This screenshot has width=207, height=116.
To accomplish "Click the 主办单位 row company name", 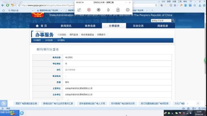I will 79,94.
